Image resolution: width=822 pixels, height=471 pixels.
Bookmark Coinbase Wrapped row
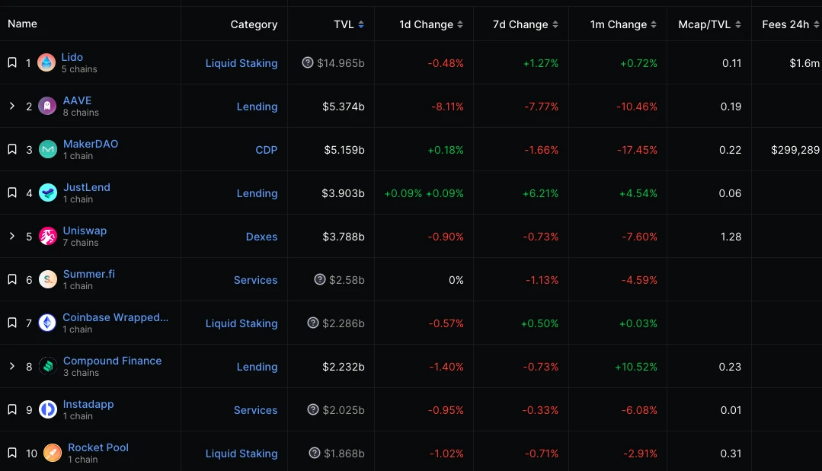[12, 323]
